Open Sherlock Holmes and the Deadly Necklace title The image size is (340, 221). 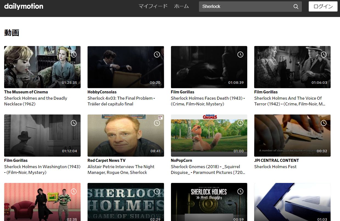36,101
